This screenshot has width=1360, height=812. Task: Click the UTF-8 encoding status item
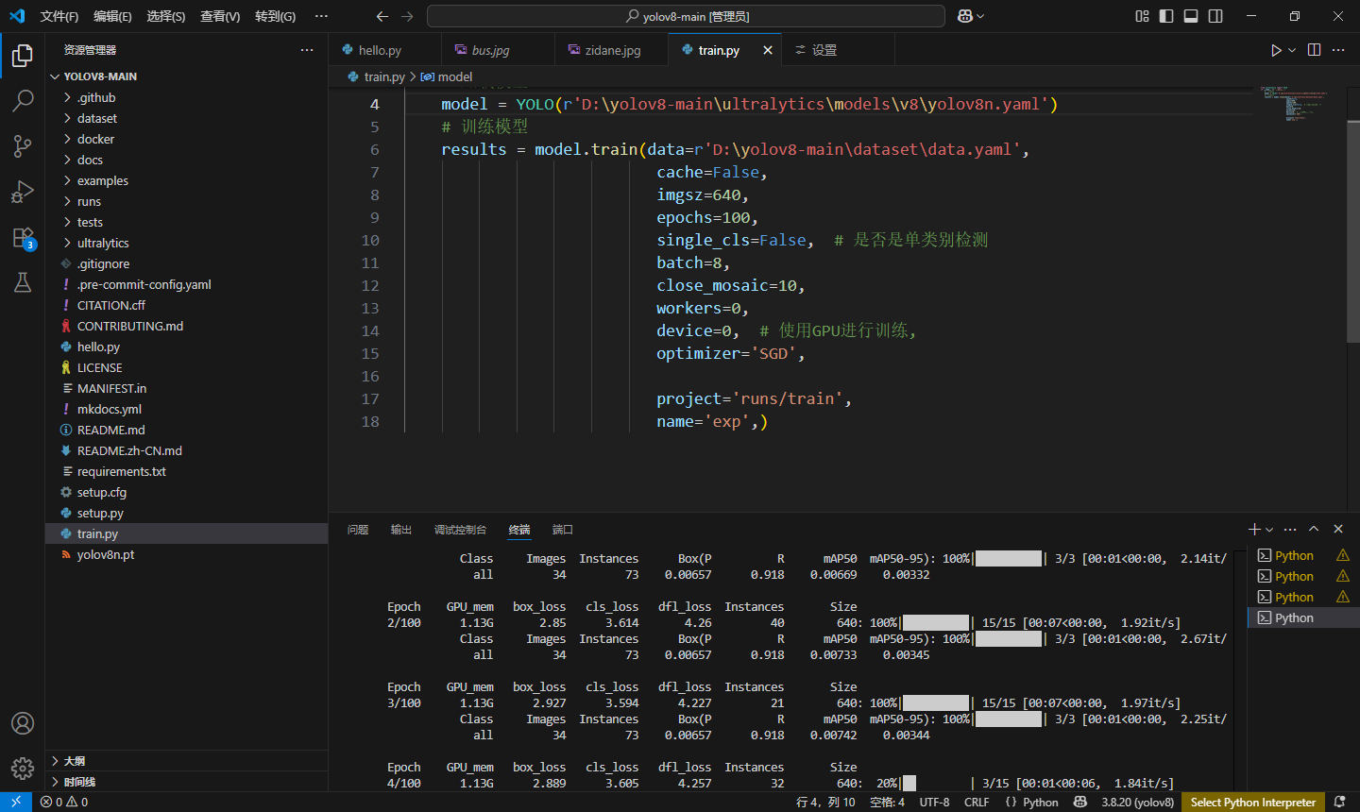coord(934,802)
